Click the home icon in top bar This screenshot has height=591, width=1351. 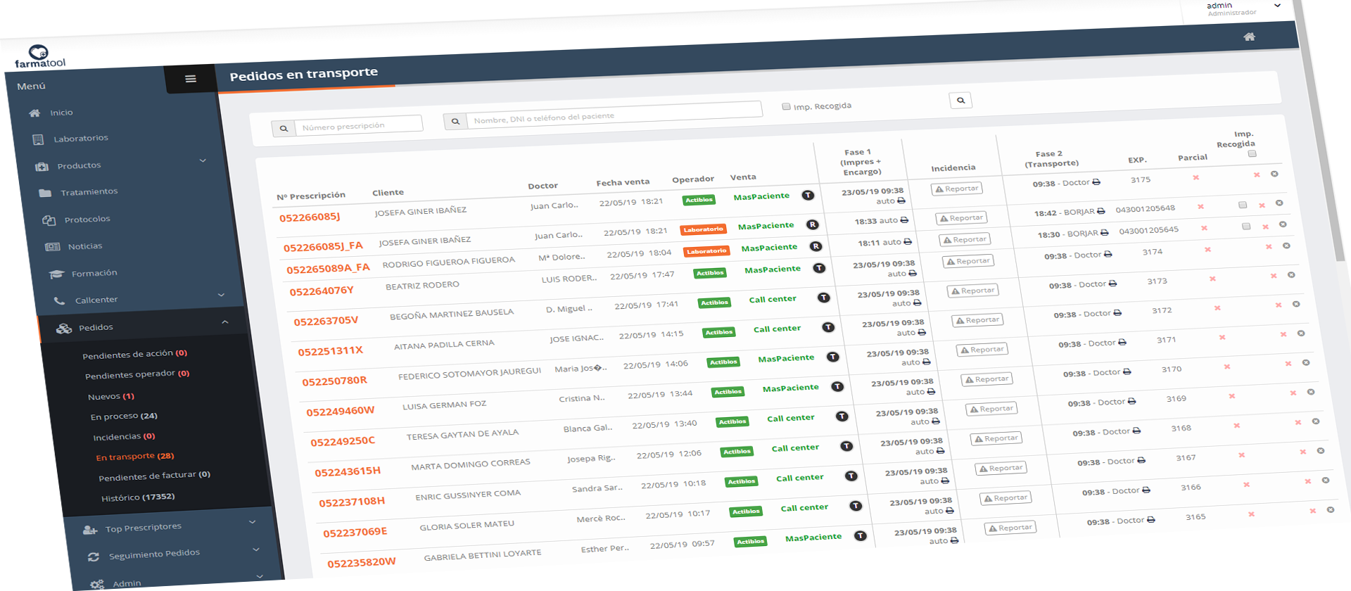click(1249, 37)
